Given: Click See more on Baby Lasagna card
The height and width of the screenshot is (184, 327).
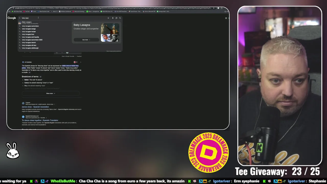Looking at the screenshot, I should [86, 40].
